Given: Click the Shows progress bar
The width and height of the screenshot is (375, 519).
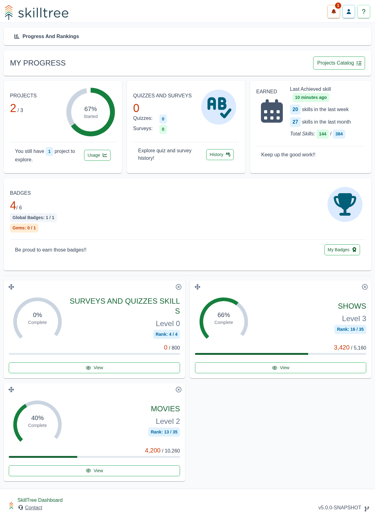Looking at the screenshot, I should [x=281, y=354].
